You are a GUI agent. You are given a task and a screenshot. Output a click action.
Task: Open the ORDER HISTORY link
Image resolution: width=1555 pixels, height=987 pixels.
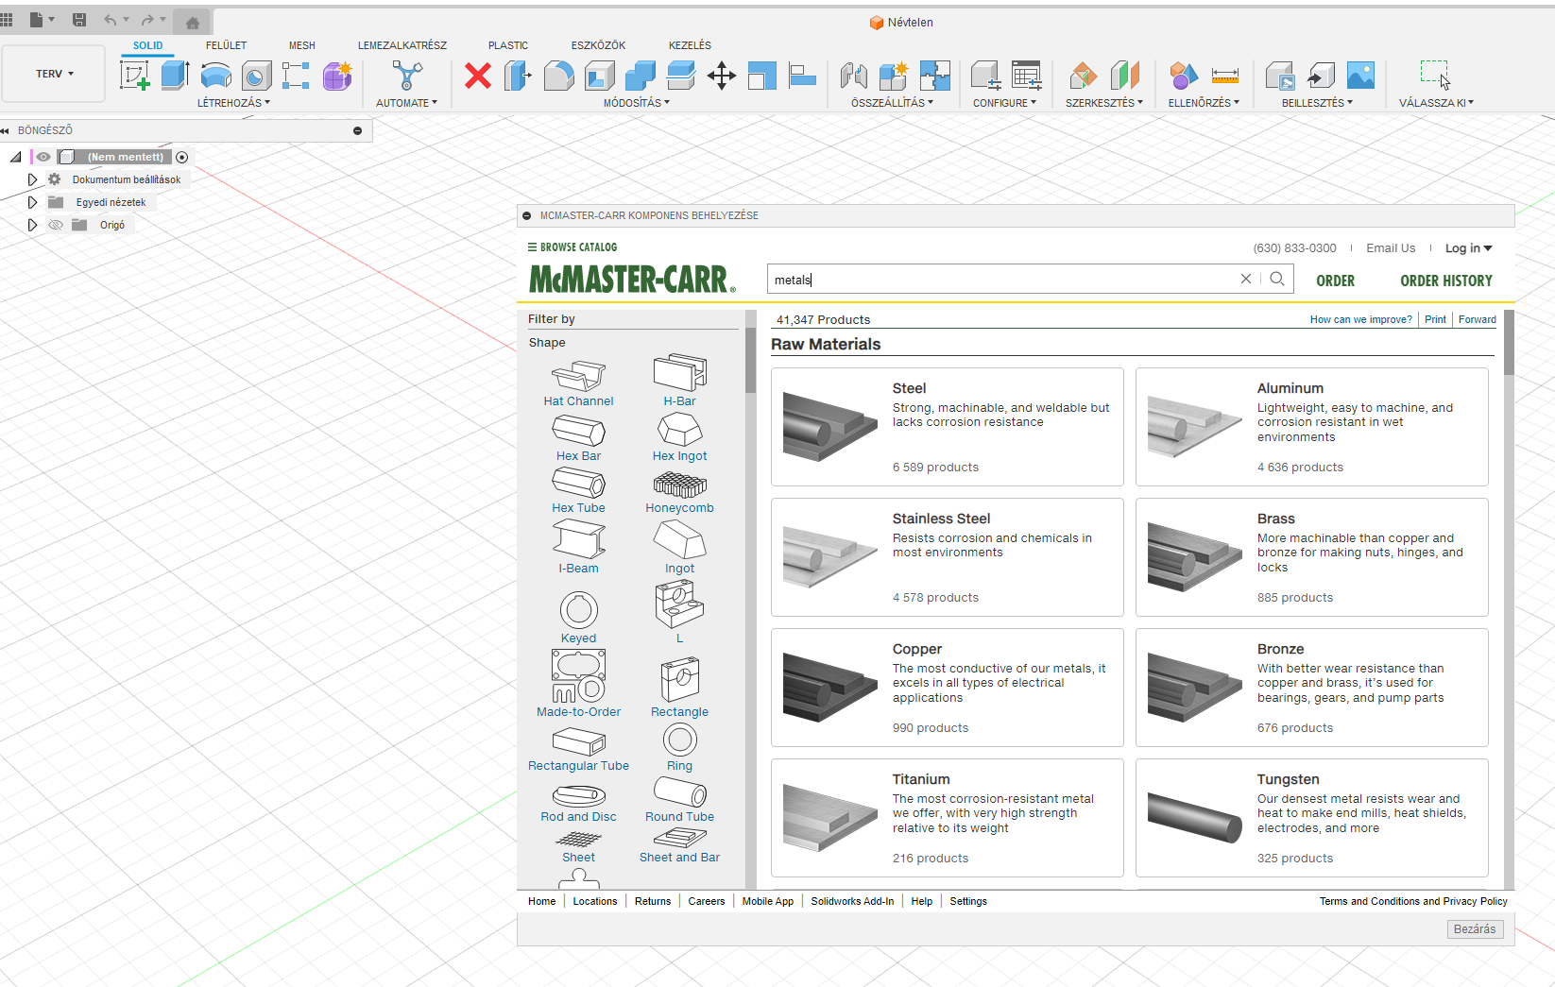click(1446, 281)
